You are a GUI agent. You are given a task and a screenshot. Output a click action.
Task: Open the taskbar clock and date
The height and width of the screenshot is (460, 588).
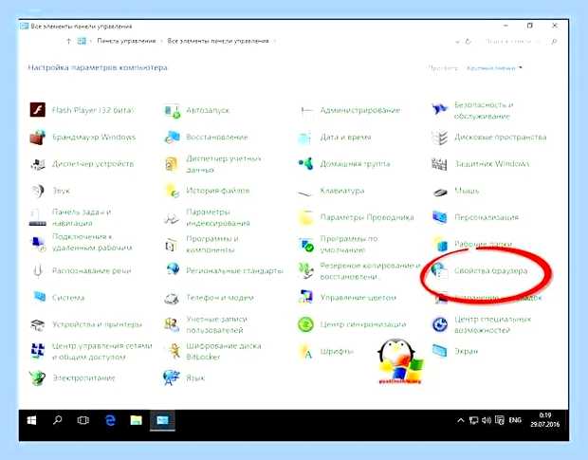pyautogui.click(x=545, y=420)
